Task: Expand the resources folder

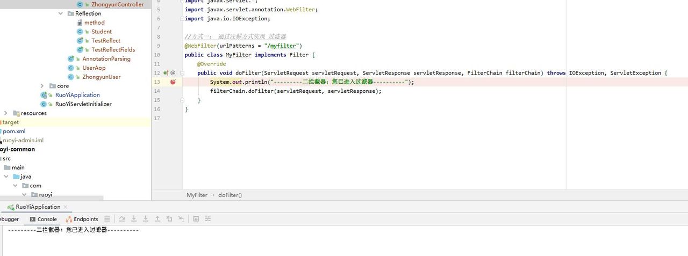Action: 6,113
